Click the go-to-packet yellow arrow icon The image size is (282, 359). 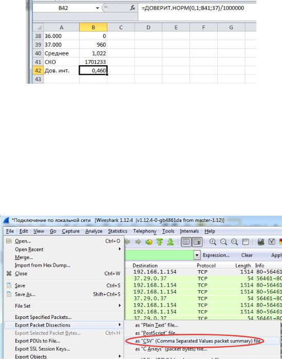pos(149,242)
